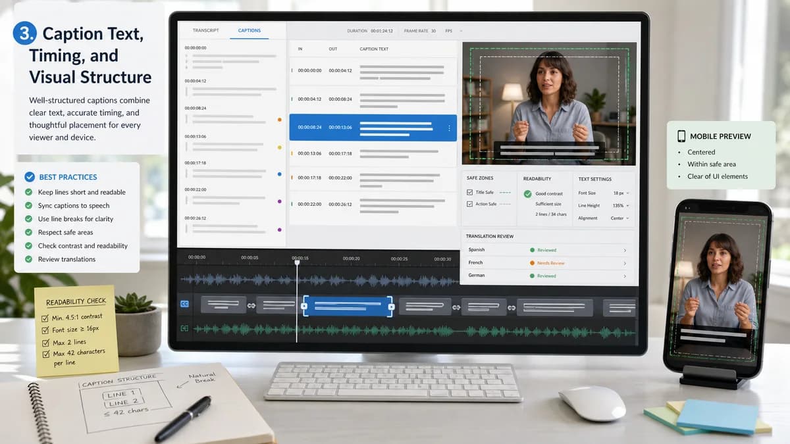Viewport: 790px width, 444px height.
Task: Click the 00:00:25 mark on the timeline ruler
Action: pos(399,259)
